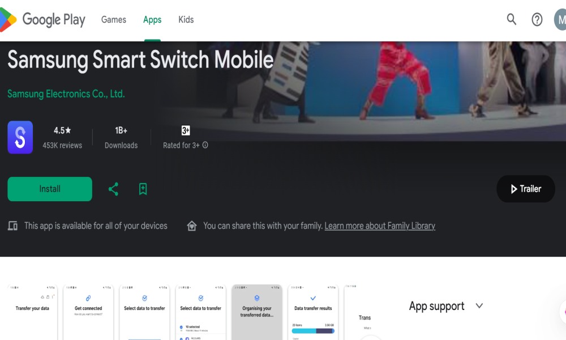Click the 3+ content rating badge
Screen dimensions: 566x340
[186, 130]
